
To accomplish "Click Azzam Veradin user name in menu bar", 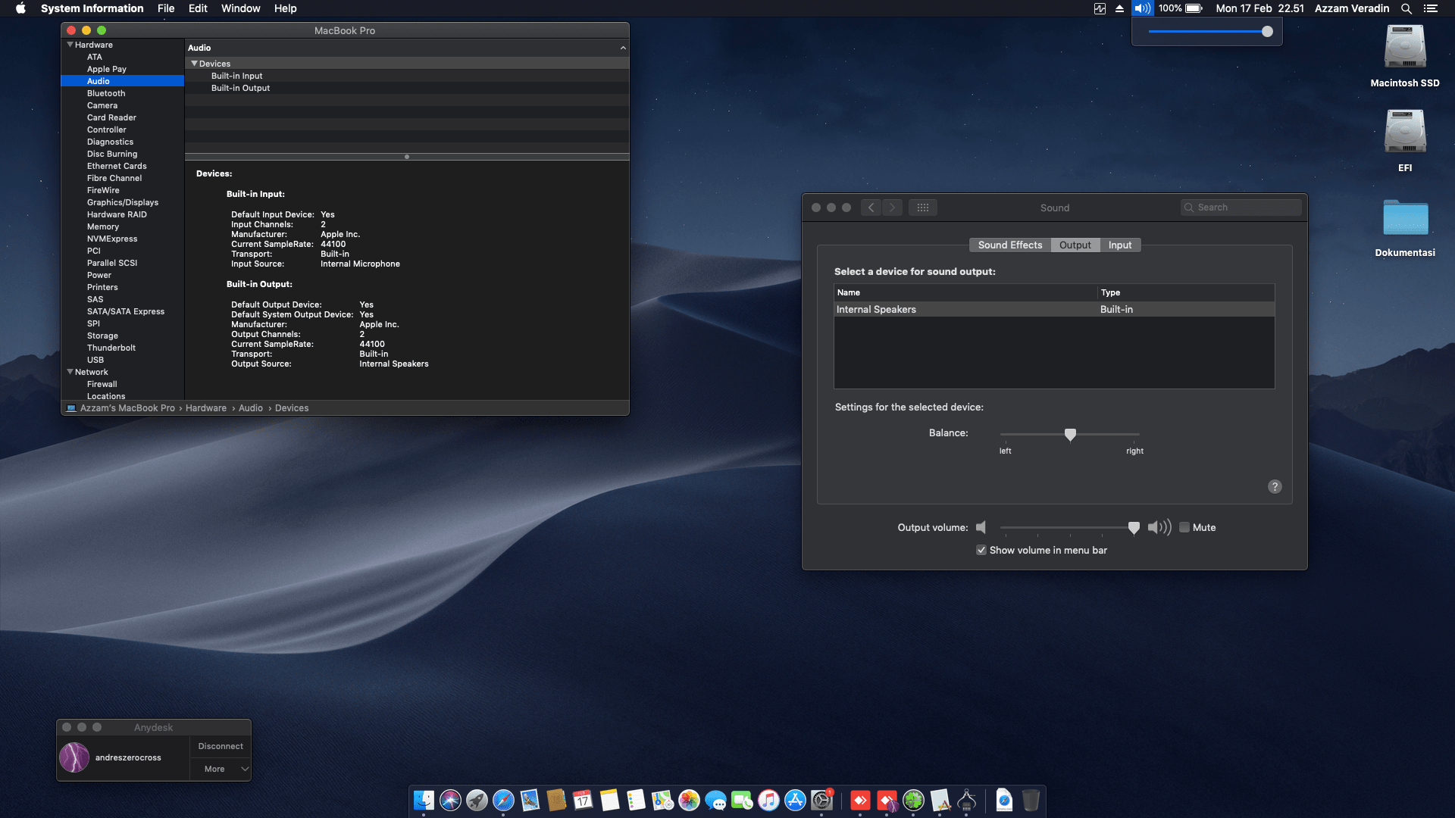I will tap(1351, 8).
